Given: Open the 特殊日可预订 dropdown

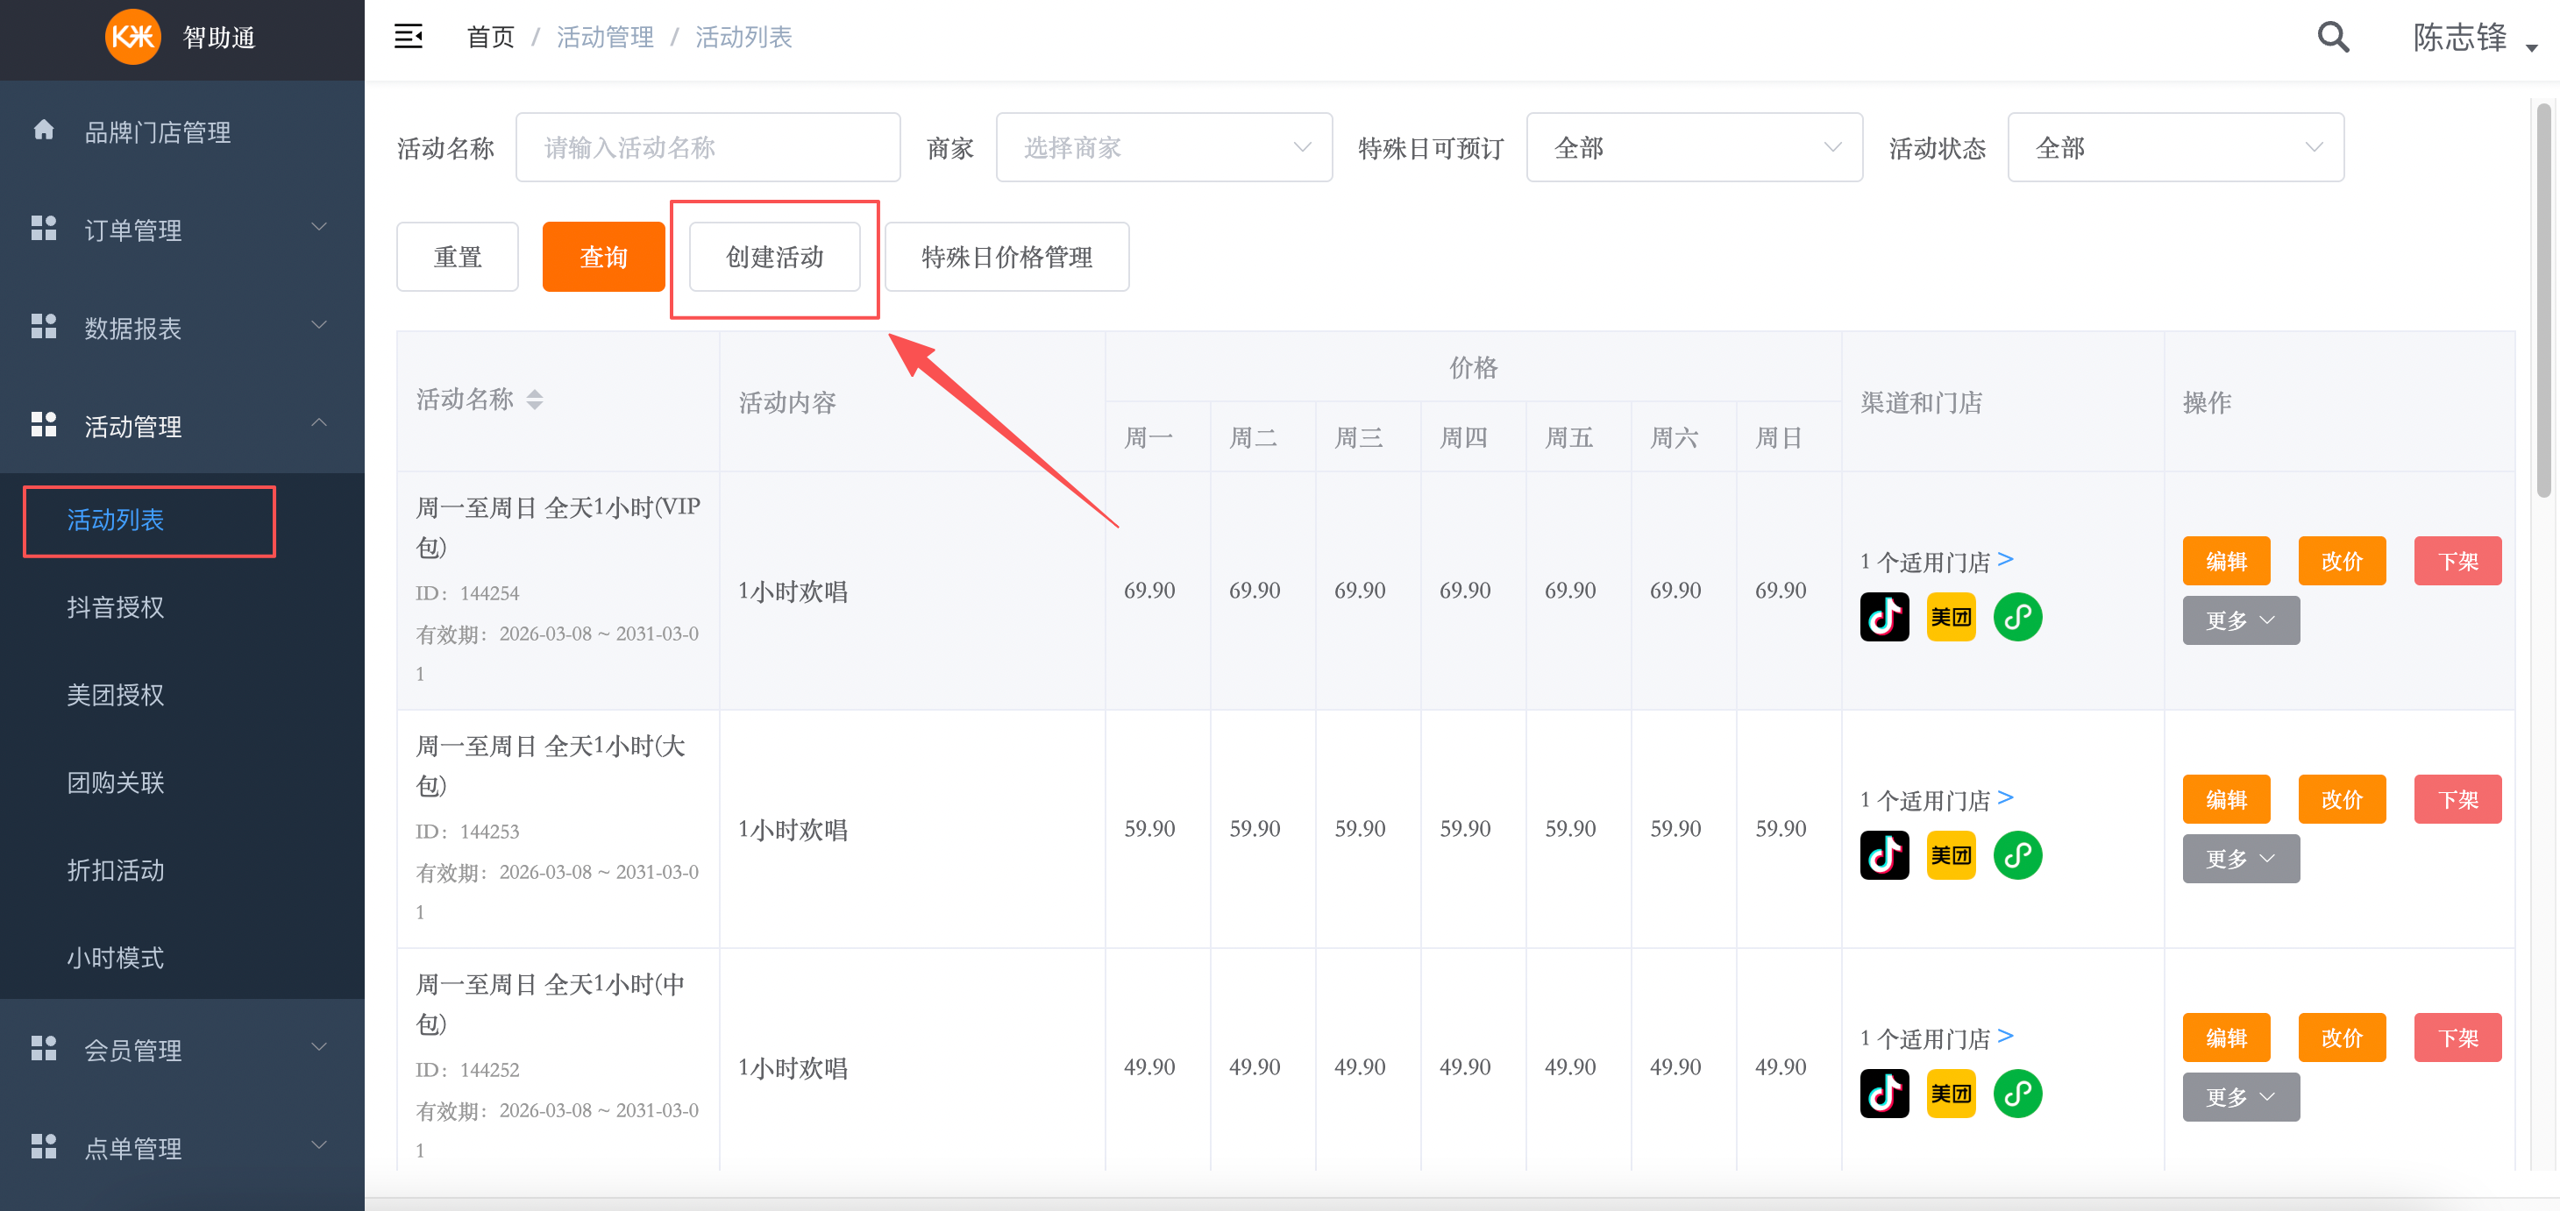Looking at the screenshot, I should (1694, 147).
